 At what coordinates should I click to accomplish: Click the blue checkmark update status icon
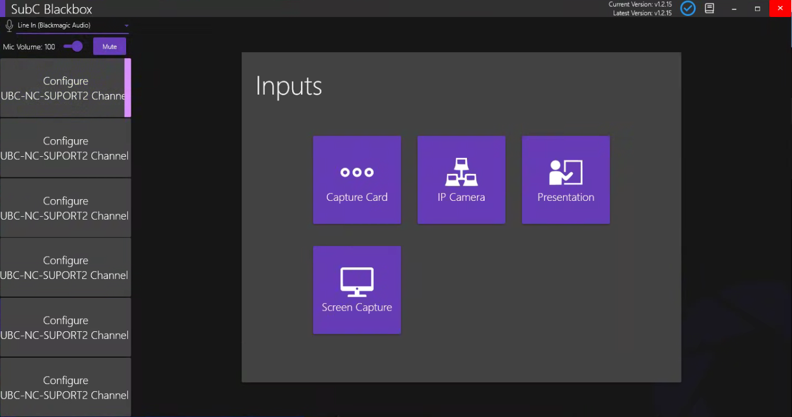coord(688,8)
